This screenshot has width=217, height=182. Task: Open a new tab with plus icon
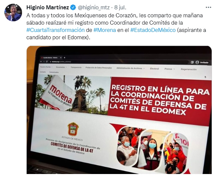pos(64,58)
